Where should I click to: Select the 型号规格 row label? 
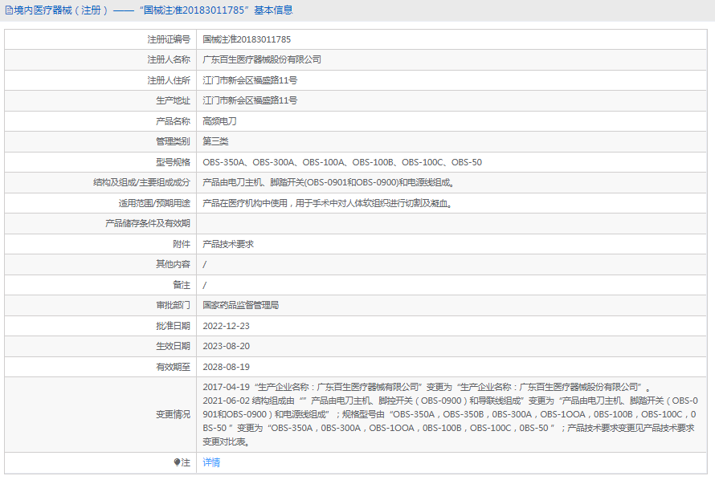[x=173, y=162]
